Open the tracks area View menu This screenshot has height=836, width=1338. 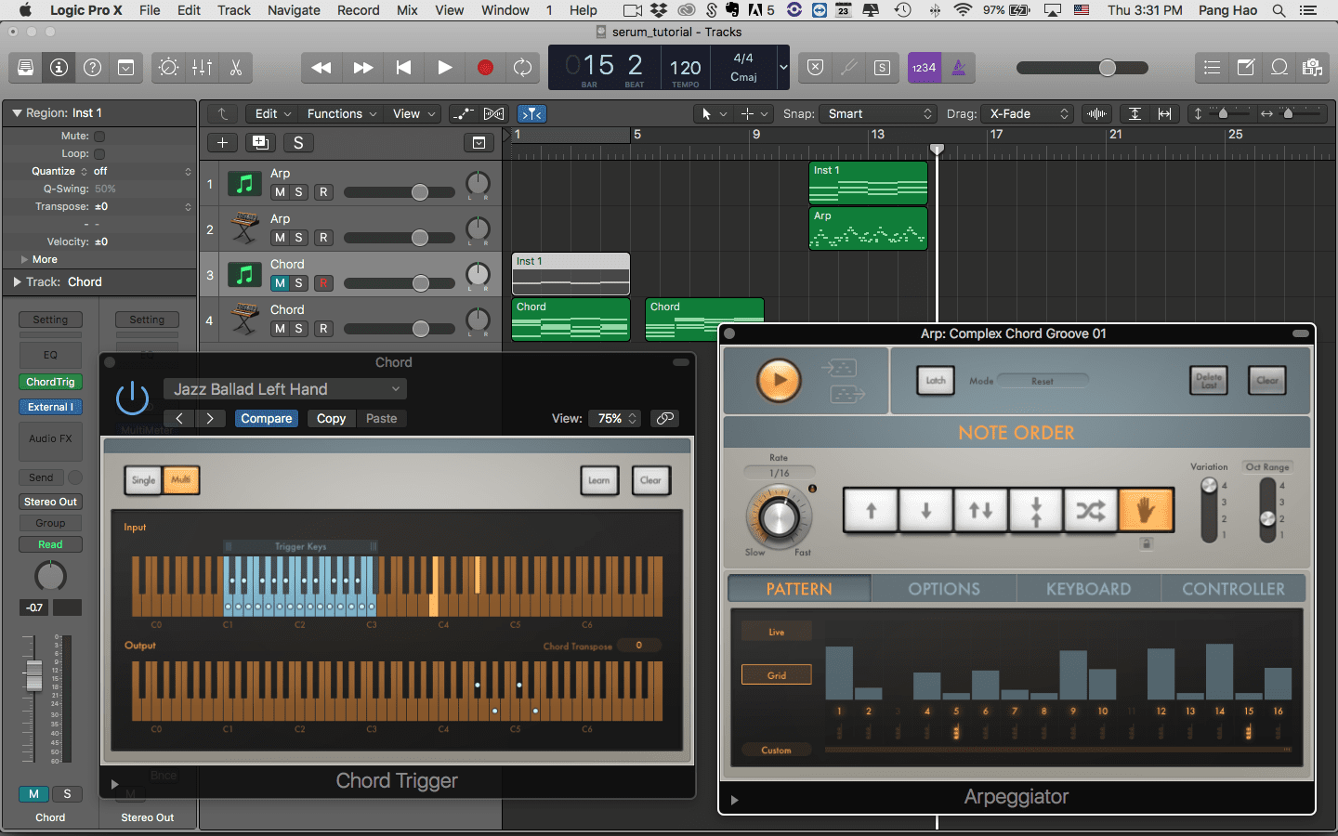click(413, 113)
